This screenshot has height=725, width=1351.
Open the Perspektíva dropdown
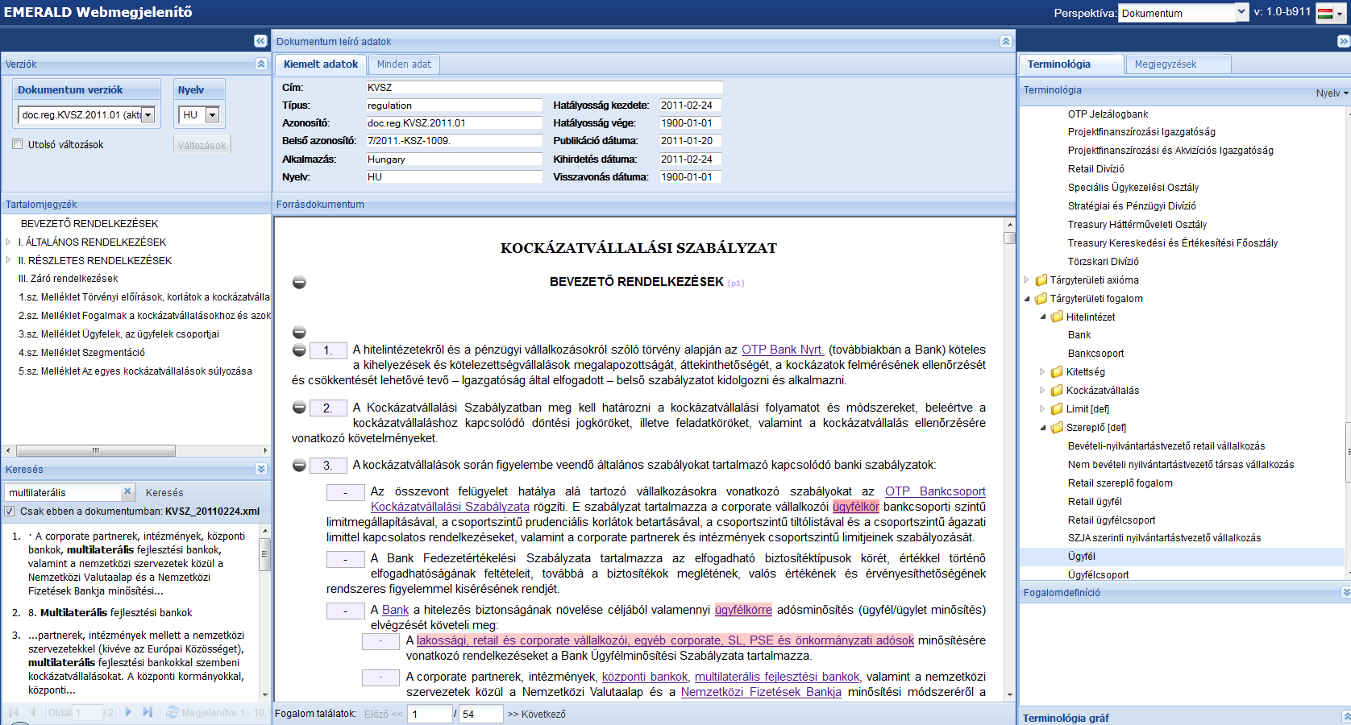1241,13
